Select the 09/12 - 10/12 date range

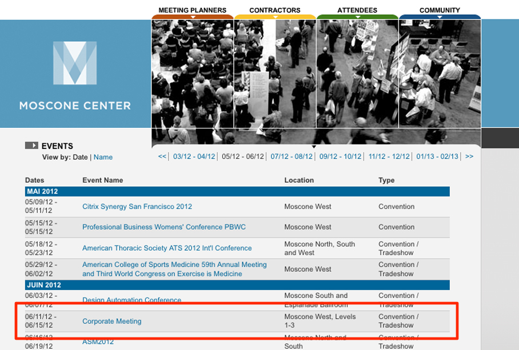341,156
